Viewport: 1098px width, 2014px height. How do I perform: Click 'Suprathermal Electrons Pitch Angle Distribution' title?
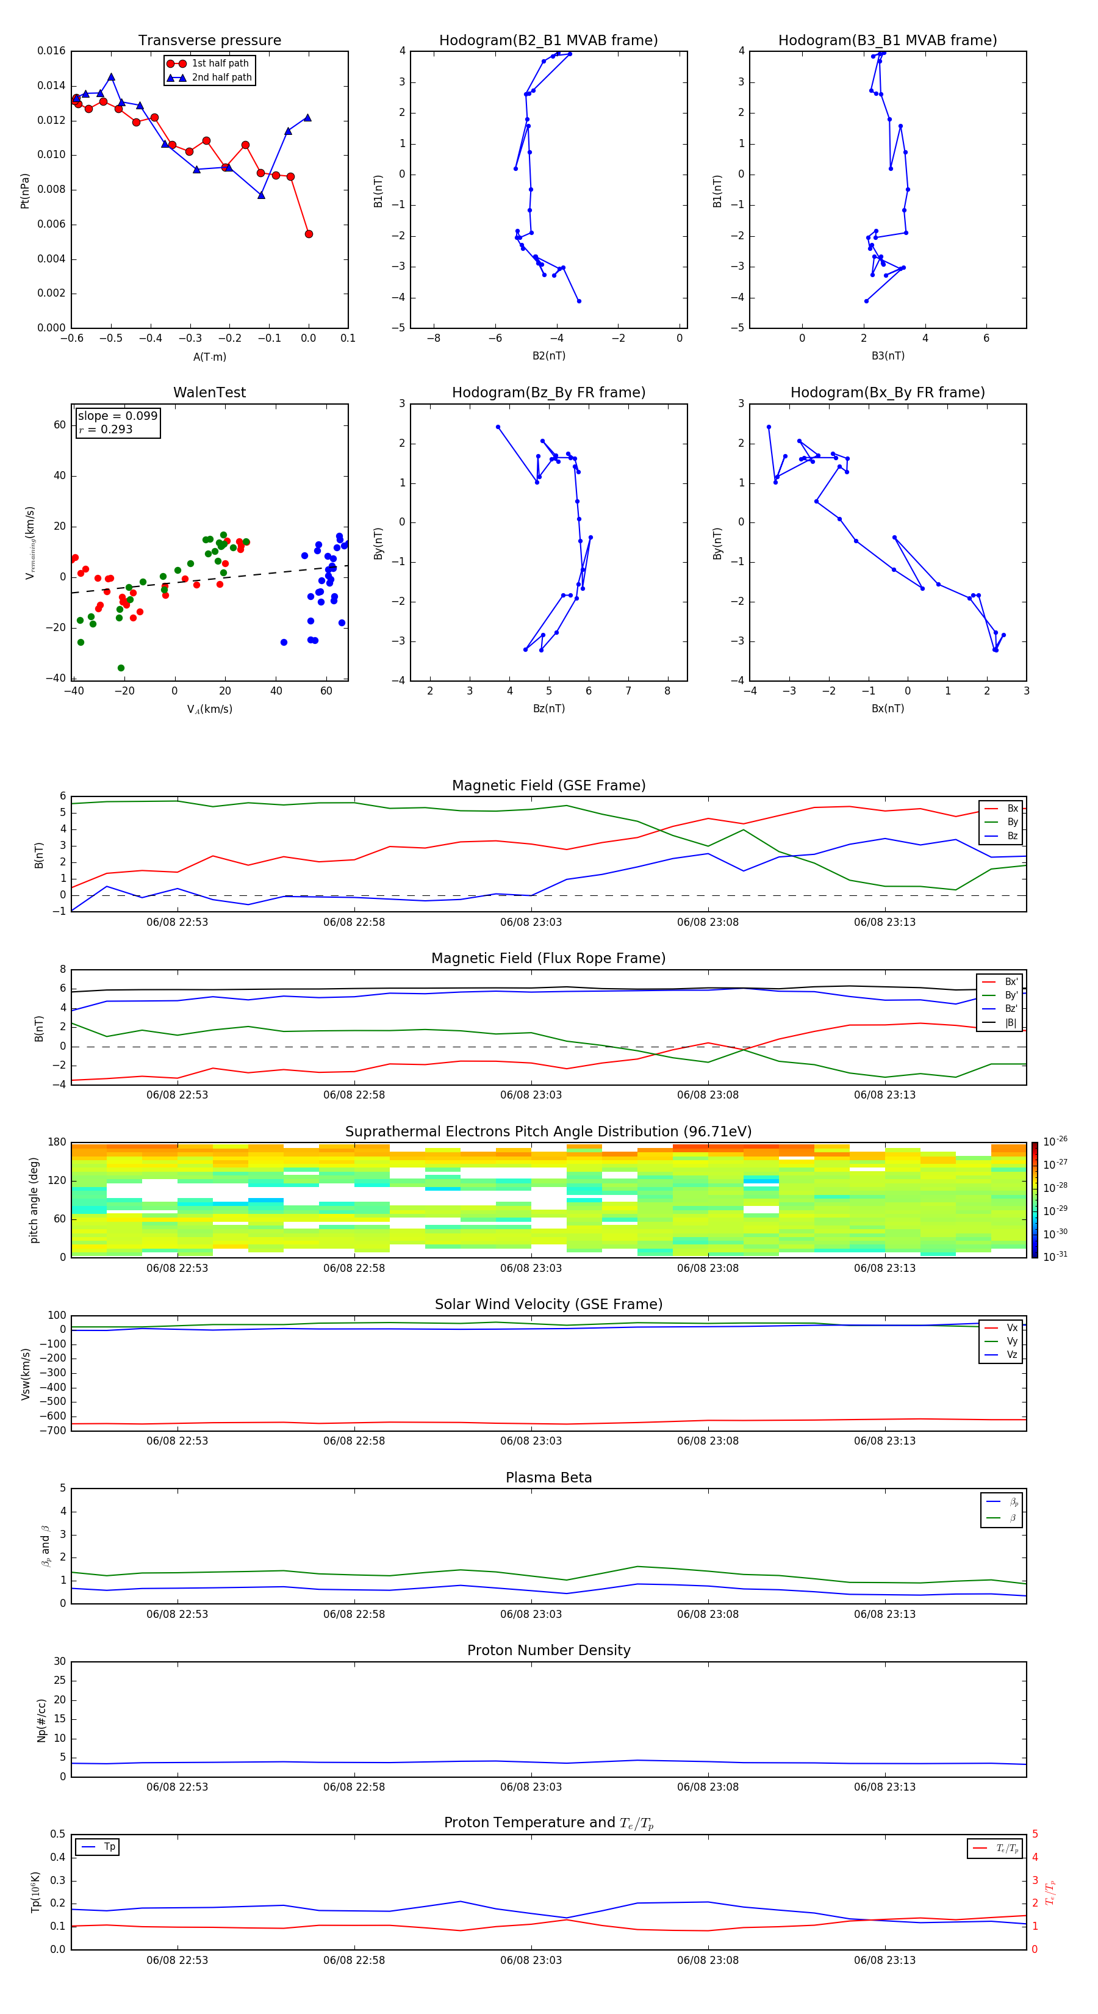pyautogui.click(x=548, y=1132)
